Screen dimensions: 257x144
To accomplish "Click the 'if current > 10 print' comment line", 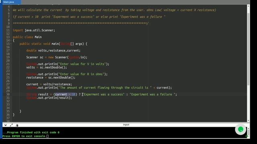I will pyautogui.click(x=89, y=17).
